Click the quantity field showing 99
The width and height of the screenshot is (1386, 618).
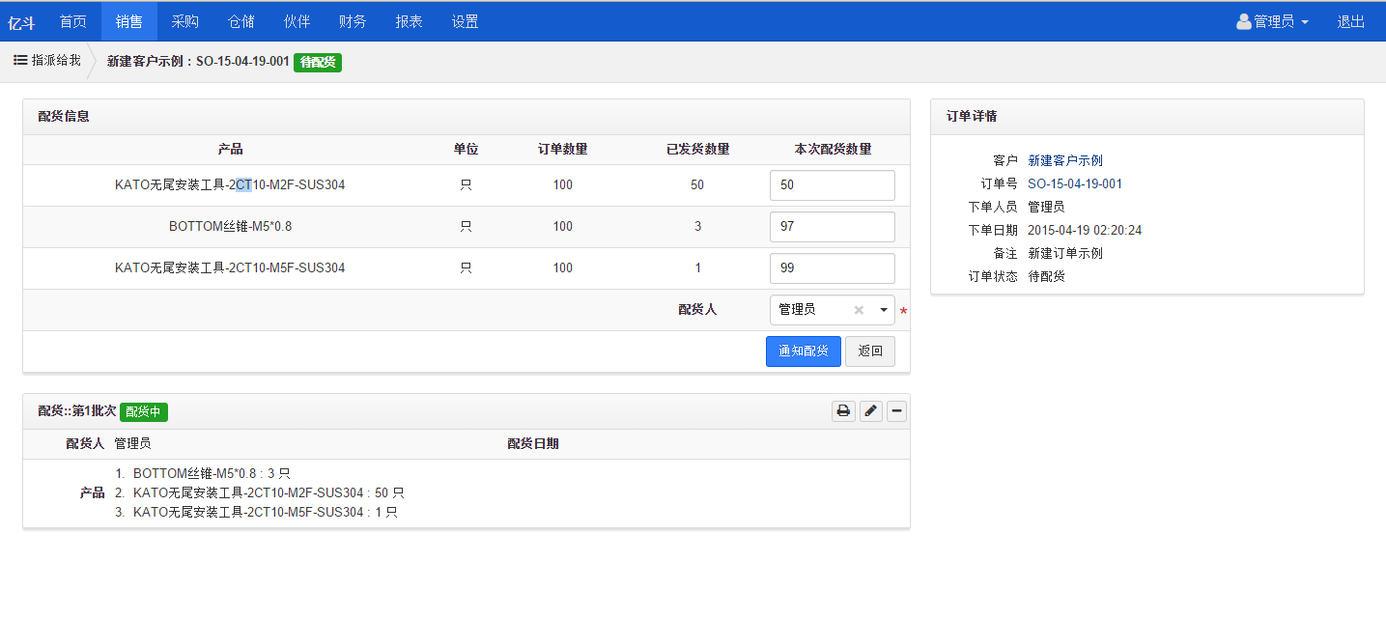(832, 268)
